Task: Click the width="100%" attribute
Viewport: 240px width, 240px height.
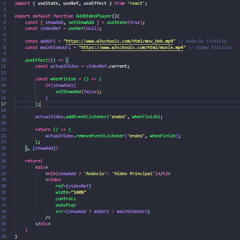Action: pos(71,192)
